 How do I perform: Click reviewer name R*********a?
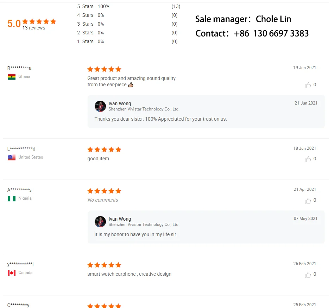19,68
